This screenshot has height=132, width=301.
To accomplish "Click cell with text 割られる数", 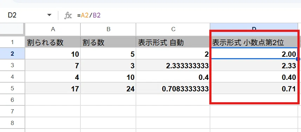I will point(53,42).
